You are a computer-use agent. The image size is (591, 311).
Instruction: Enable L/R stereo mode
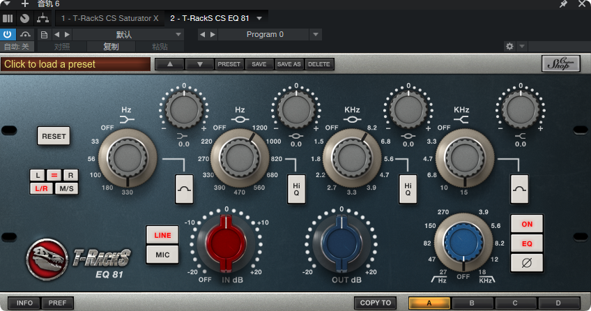(x=41, y=188)
